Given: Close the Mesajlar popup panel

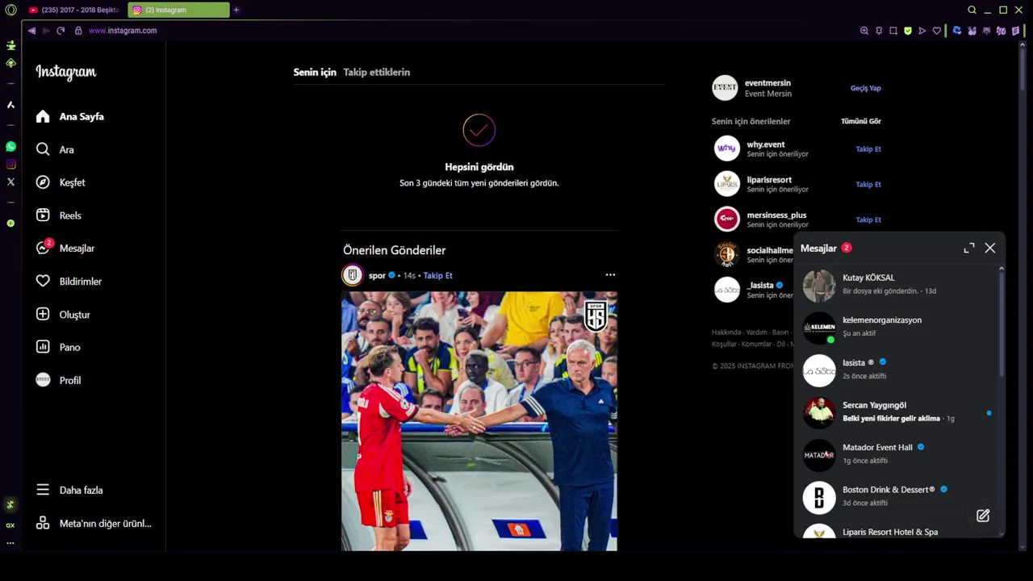Looking at the screenshot, I should pyautogui.click(x=990, y=248).
